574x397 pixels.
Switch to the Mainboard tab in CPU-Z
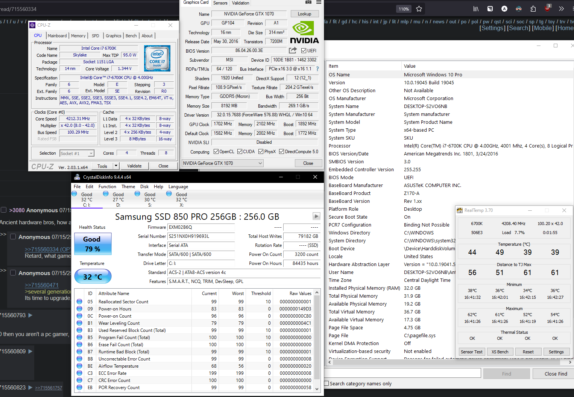tap(57, 36)
